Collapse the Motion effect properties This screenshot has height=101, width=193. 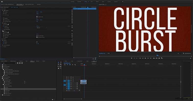click(1, 10)
